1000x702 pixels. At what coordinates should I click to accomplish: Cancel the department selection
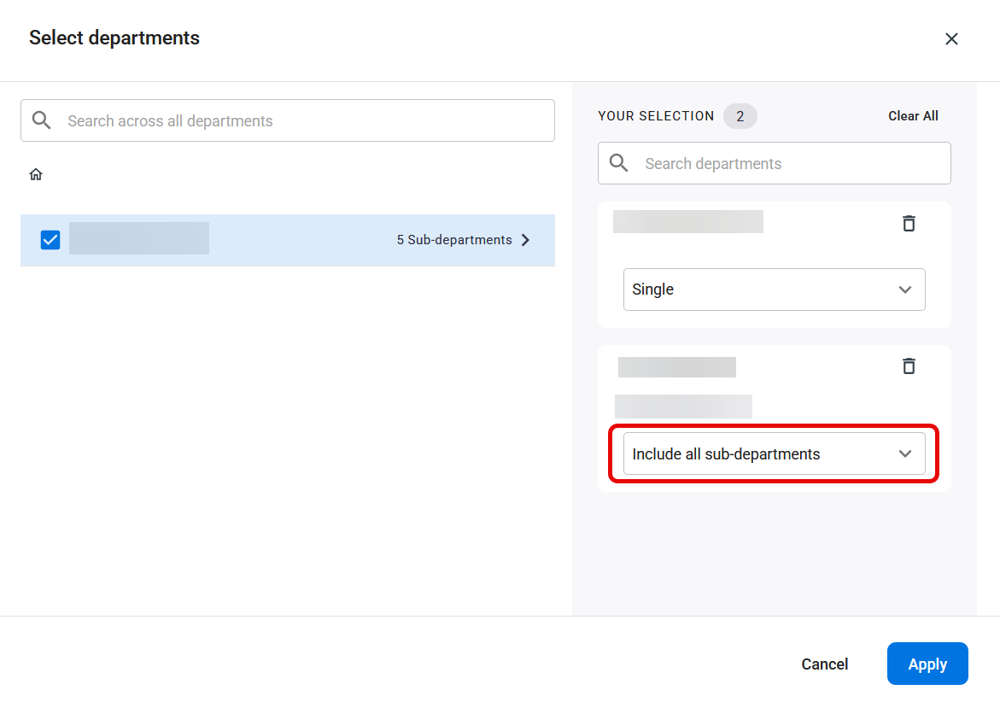(x=824, y=664)
